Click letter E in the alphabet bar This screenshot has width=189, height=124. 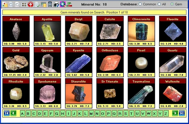click(x=45, y=114)
